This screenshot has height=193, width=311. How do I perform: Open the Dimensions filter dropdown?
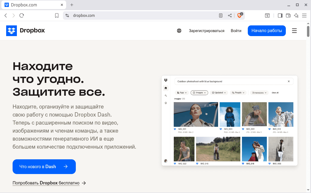pos(259,92)
